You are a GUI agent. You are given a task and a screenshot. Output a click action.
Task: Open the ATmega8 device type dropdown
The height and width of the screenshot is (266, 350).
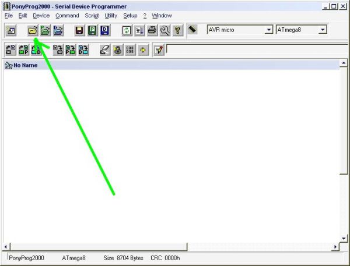tap(323, 30)
